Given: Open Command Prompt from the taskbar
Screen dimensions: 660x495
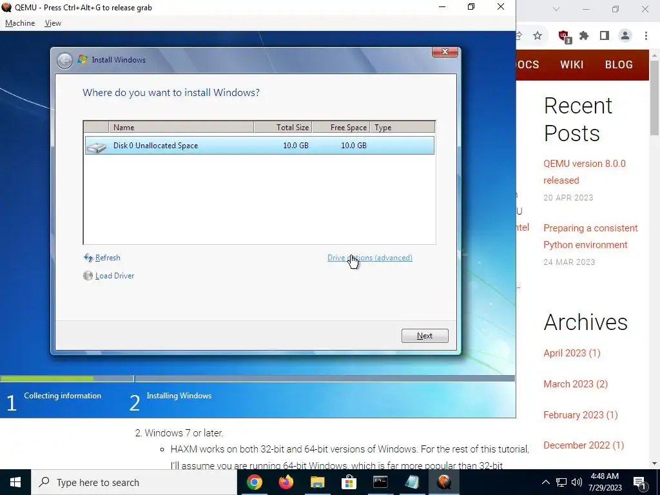Looking at the screenshot, I should tap(380, 482).
